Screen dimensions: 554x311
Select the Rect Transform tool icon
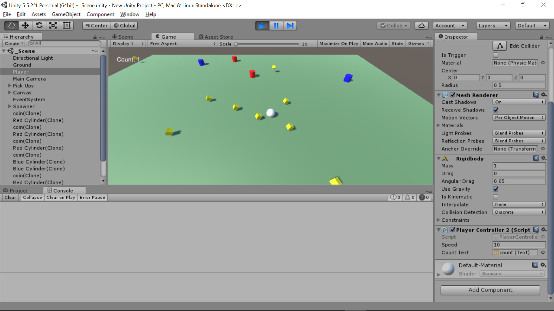67,26
